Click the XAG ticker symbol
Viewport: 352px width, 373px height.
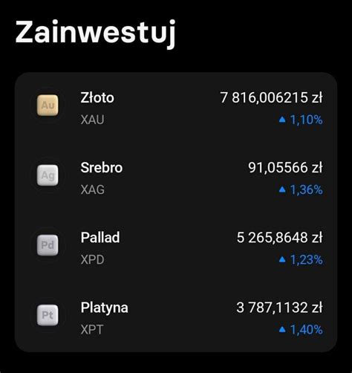pyautogui.click(x=92, y=190)
